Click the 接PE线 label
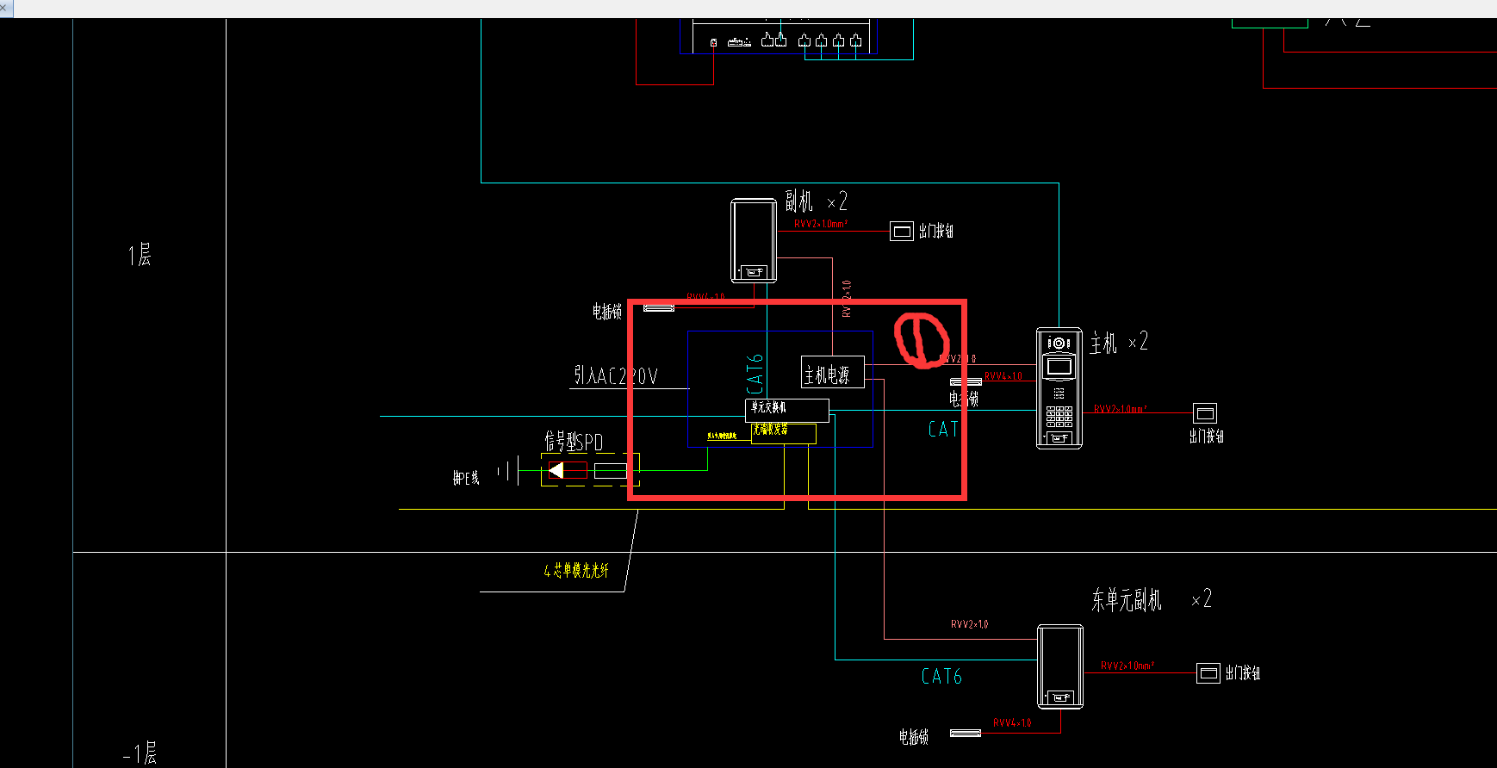The height and width of the screenshot is (768, 1497). pos(466,478)
